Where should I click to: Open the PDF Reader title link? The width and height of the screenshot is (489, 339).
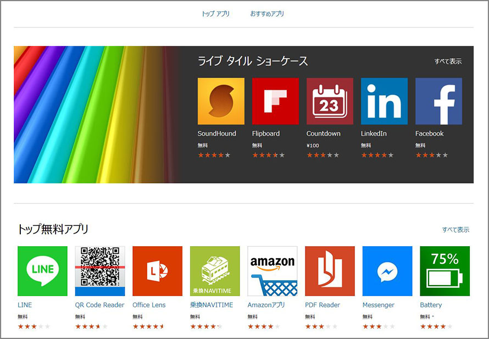click(x=323, y=305)
